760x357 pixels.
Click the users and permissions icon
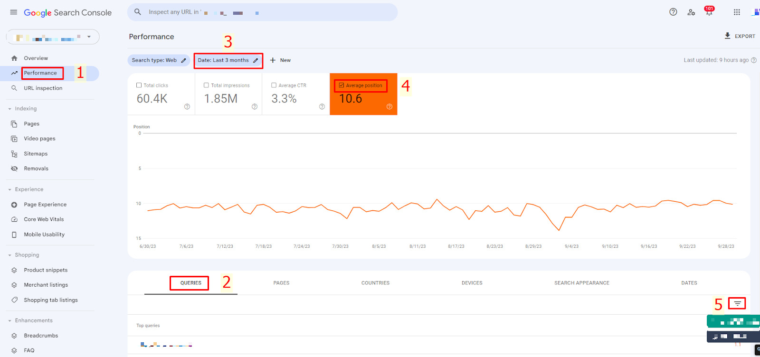click(691, 12)
